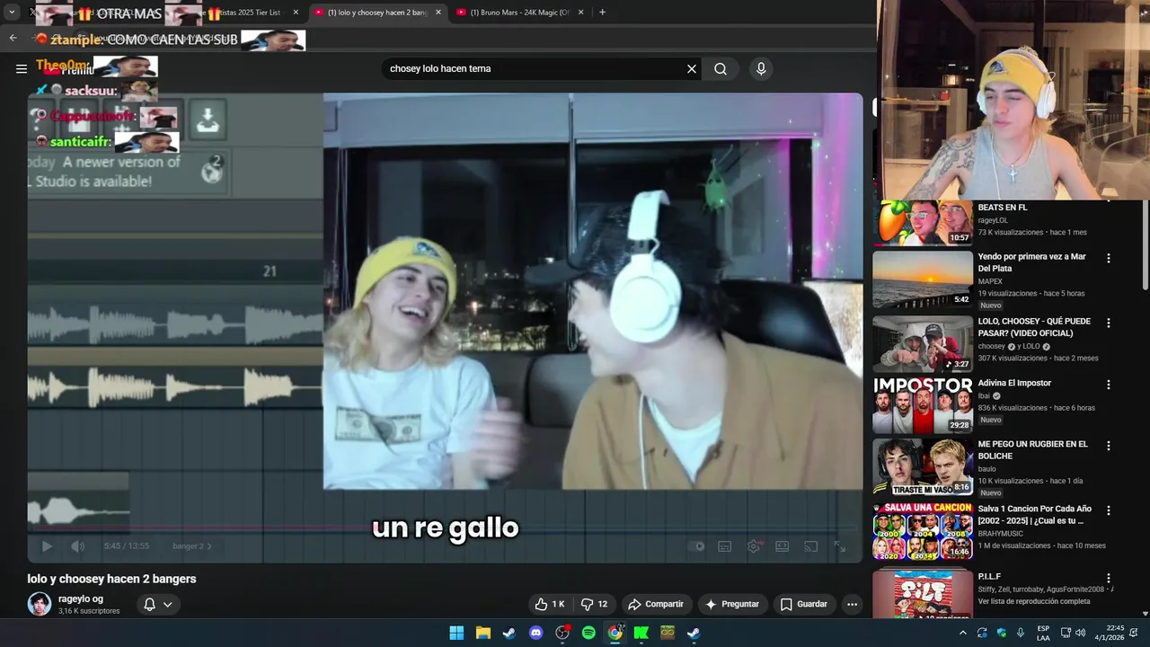Open the taskbar volume control

1080,633
